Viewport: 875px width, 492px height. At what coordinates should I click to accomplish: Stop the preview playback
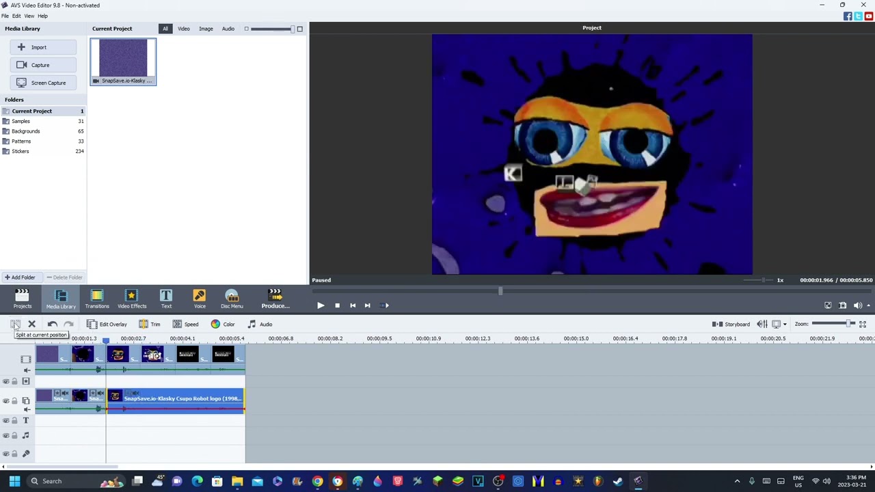click(x=337, y=305)
